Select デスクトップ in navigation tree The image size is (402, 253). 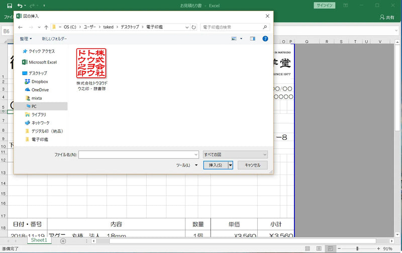point(35,73)
